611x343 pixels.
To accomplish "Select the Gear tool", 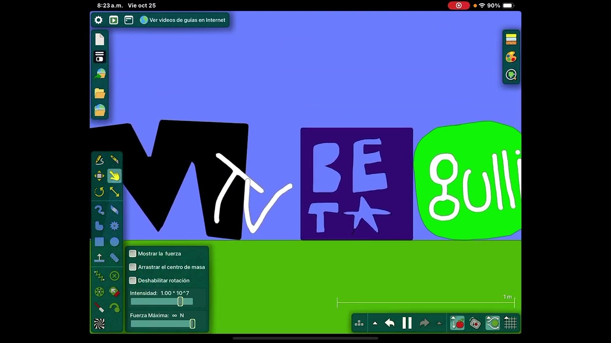I will [115, 226].
